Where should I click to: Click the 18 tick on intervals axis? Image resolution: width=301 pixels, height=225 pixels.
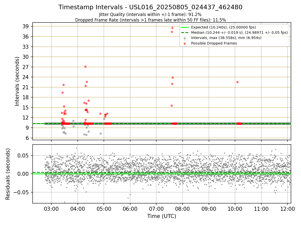coord(26,97)
